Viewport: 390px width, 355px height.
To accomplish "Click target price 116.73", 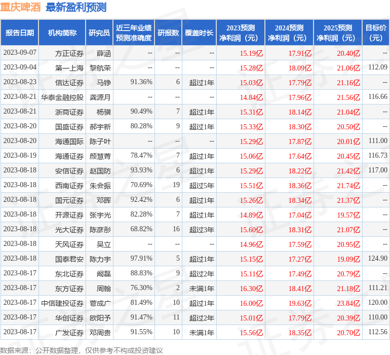I will click(378, 155).
